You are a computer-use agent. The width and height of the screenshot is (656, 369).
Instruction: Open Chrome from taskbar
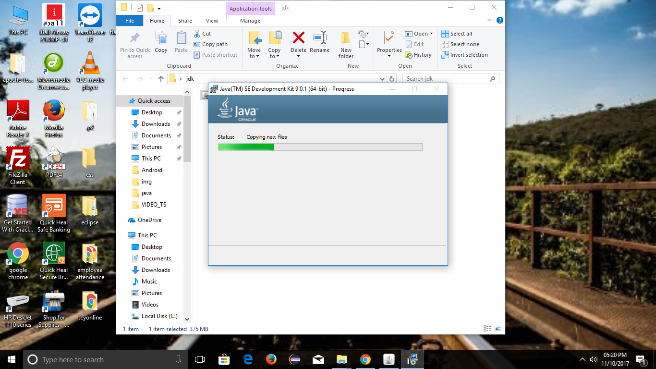coord(365,359)
